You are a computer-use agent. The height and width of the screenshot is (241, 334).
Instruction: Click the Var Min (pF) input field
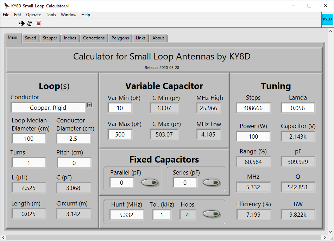click(120, 108)
